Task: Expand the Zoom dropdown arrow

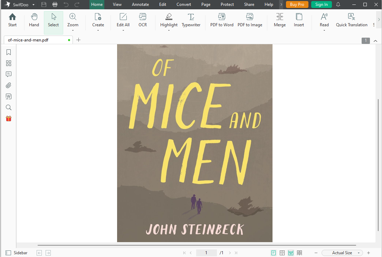Action: click(x=73, y=30)
